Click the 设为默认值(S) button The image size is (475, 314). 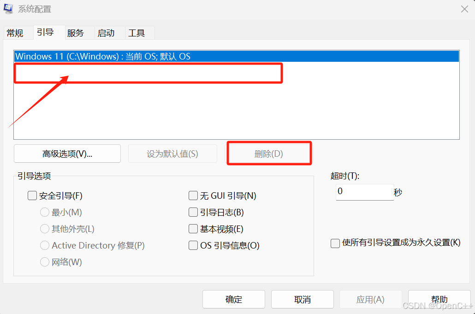[x=172, y=154]
